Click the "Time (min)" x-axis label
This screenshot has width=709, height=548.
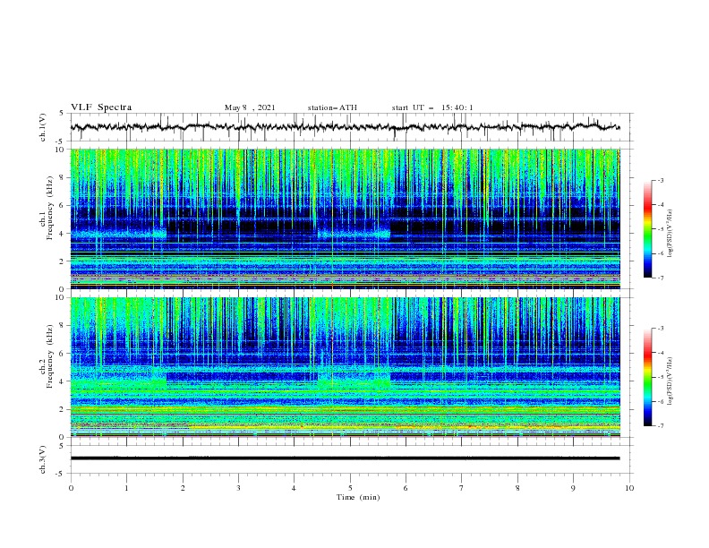[358, 497]
